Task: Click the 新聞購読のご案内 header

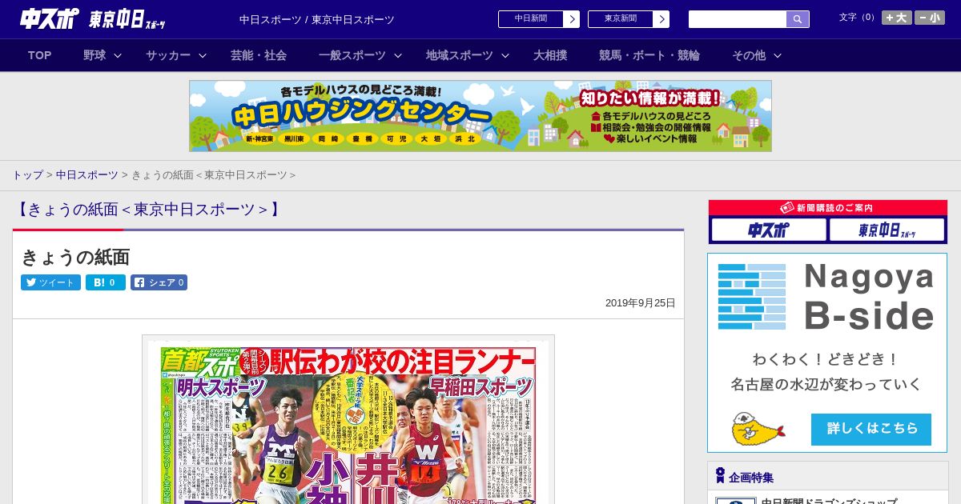Action: 827,207
